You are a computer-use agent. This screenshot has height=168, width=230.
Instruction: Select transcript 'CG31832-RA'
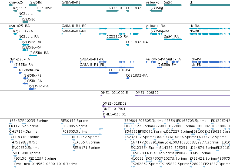click(137, 42)
